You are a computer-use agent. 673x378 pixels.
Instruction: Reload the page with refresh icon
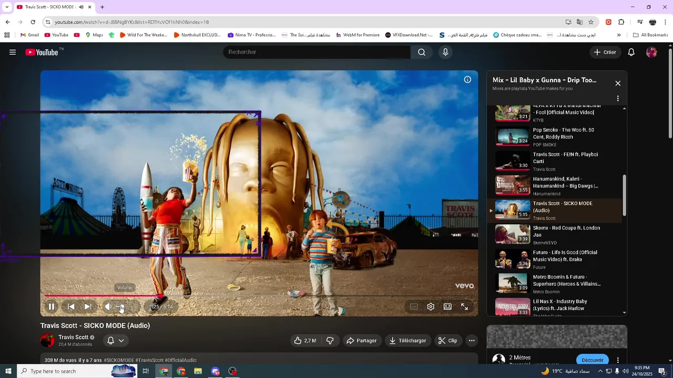[x=33, y=22]
